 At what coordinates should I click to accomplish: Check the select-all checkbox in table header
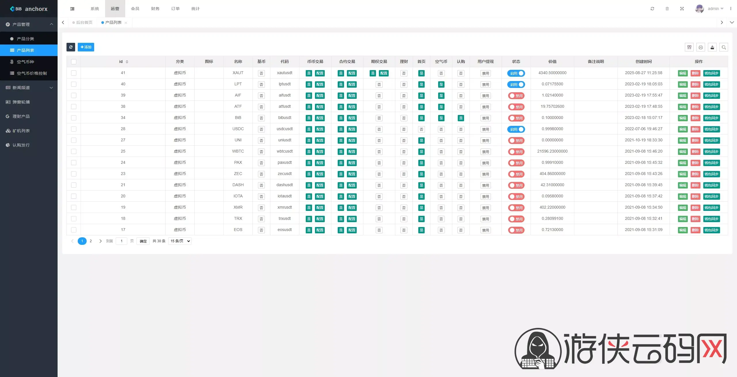pyautogui.click(x=74, y=62)
